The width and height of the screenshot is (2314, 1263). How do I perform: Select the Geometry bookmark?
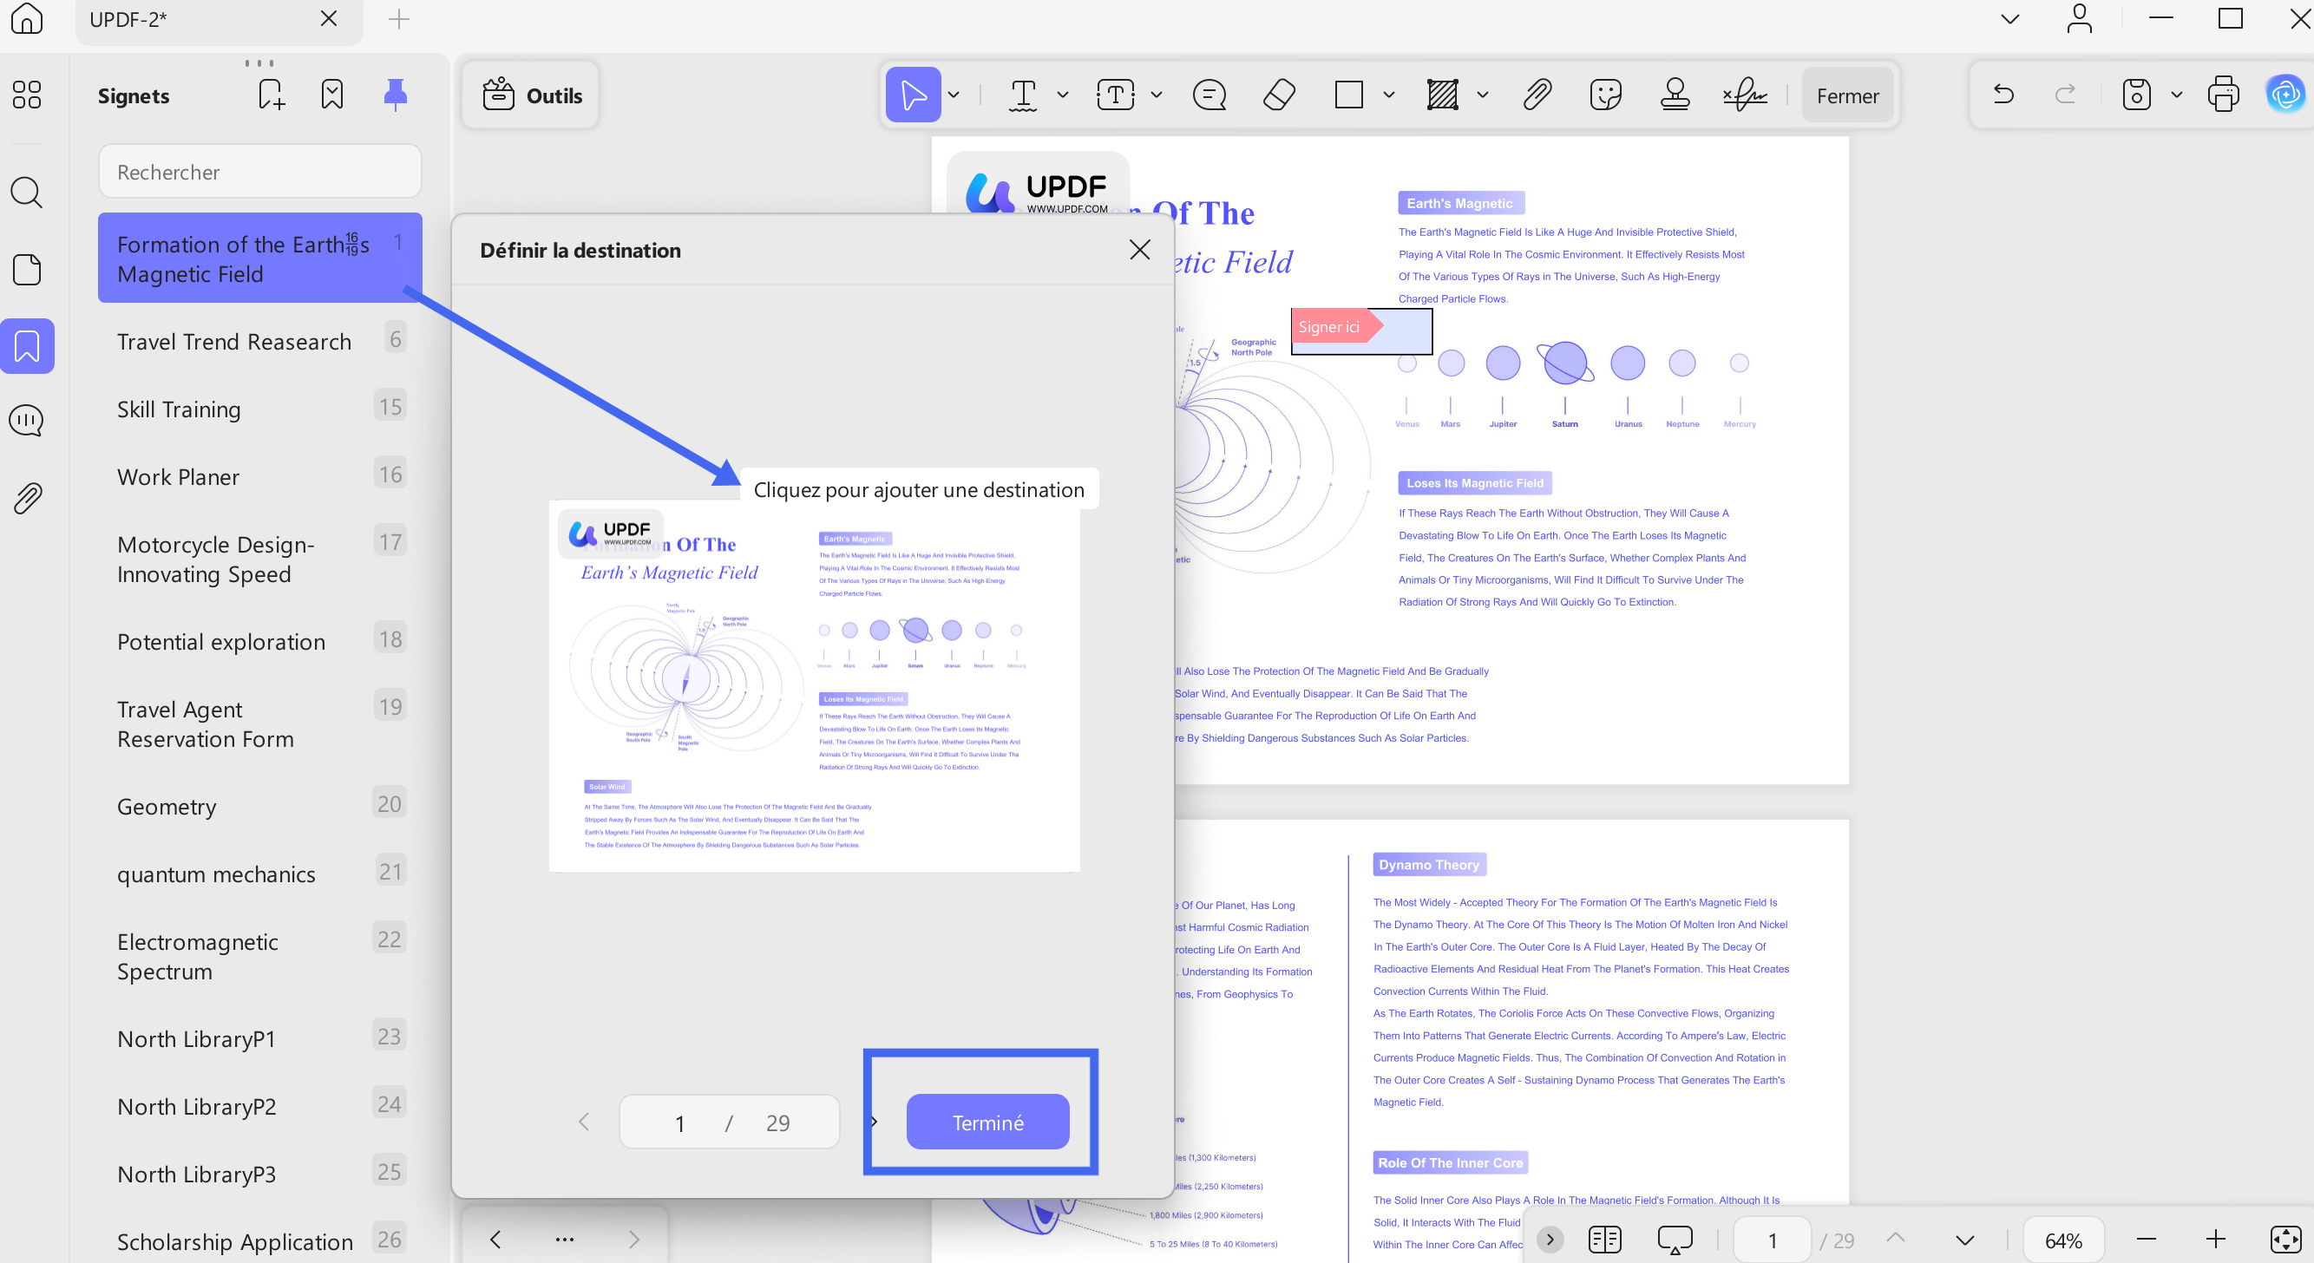[x=259, y=806]
